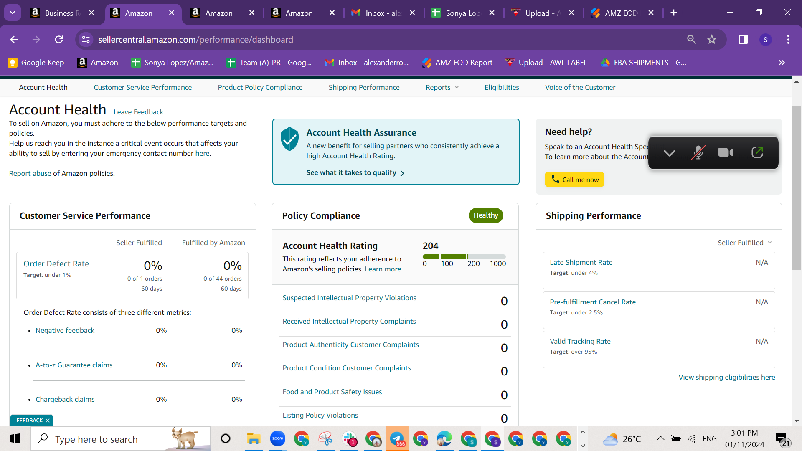The height and width of the screenshot is (451, 802).
Task: Close the FEEDBACK tag
Action: coord(48,421)
